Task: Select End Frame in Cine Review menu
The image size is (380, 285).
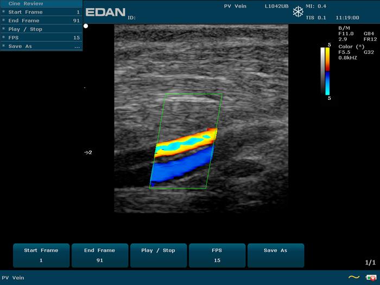Action: [41, 21]
